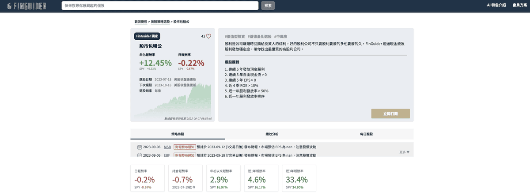Select the 近1年報酬率 4.6% stat card

261,179
